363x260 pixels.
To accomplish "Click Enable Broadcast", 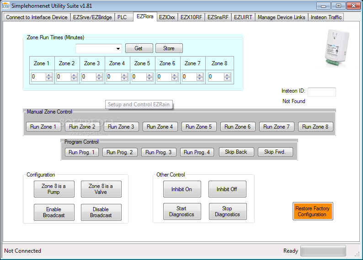I will (x=54, y=213).
